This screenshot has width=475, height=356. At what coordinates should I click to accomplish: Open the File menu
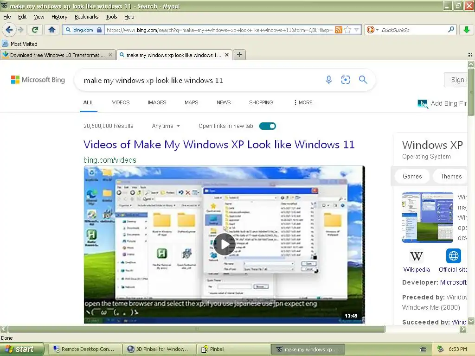[x=7, y=17]
